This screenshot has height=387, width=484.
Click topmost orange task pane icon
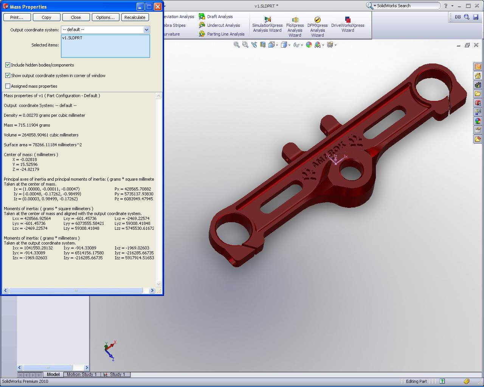pos(478,67)
